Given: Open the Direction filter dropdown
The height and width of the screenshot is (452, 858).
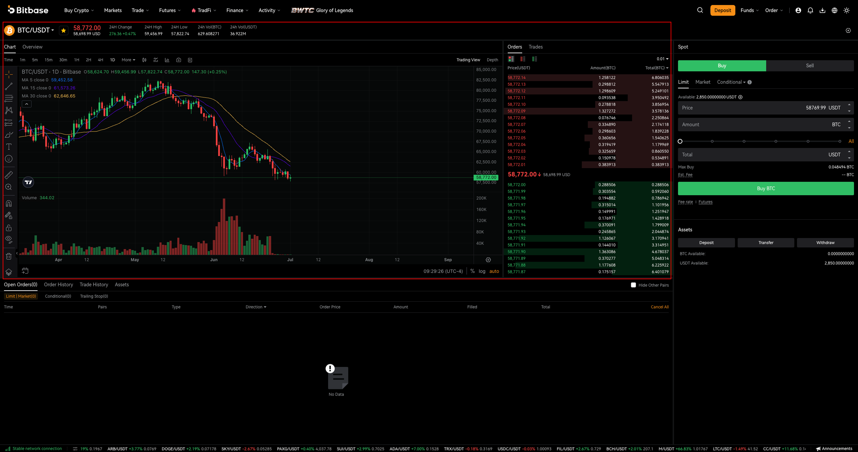Looking at the screenshot, I should click(256, 307).
